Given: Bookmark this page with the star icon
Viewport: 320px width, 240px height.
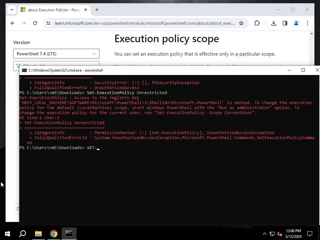Looking at the screenshot, I should tap(241, 23).
